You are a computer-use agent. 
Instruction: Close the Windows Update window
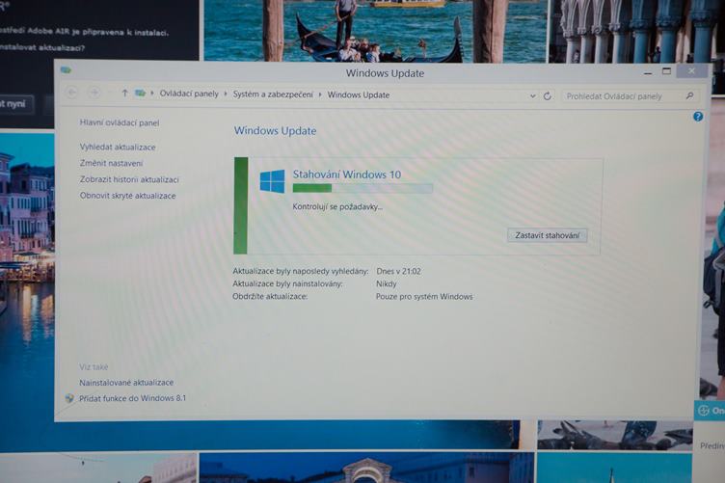point(691,70)
